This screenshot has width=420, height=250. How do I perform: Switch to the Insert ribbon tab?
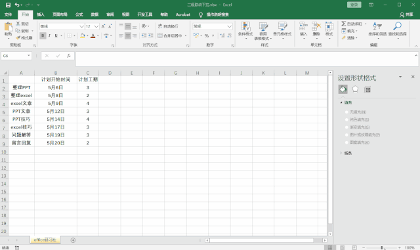point(41,14)
